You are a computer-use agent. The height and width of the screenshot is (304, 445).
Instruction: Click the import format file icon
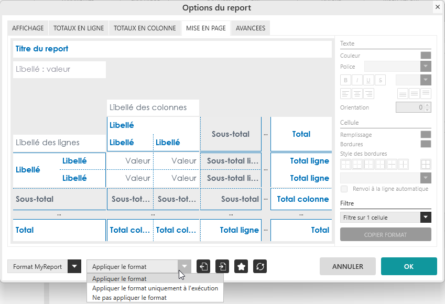[x=222, y=266]
